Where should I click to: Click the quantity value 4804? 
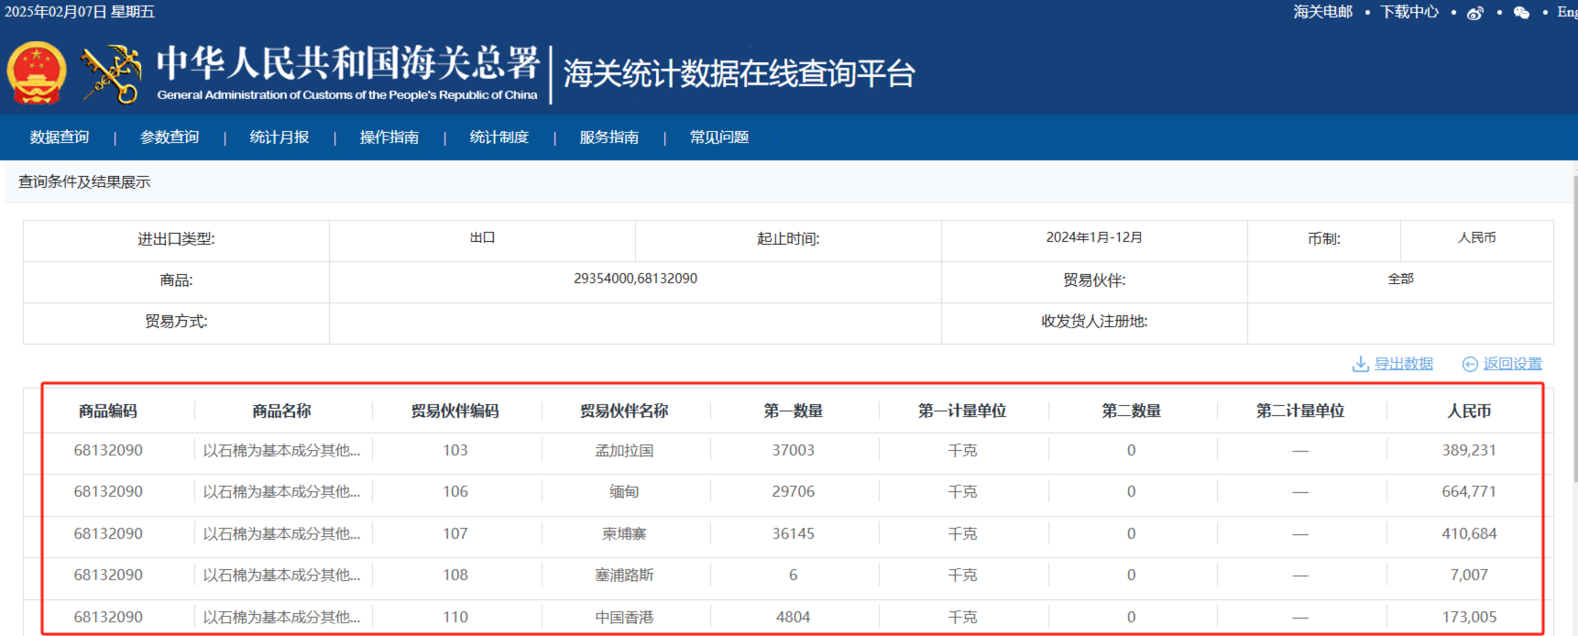click(794, 618)
